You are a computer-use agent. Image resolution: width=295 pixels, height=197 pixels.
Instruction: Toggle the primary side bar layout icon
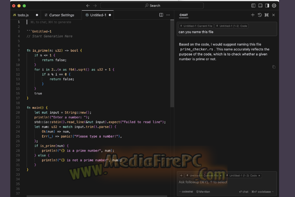click(x=254, y=6)
